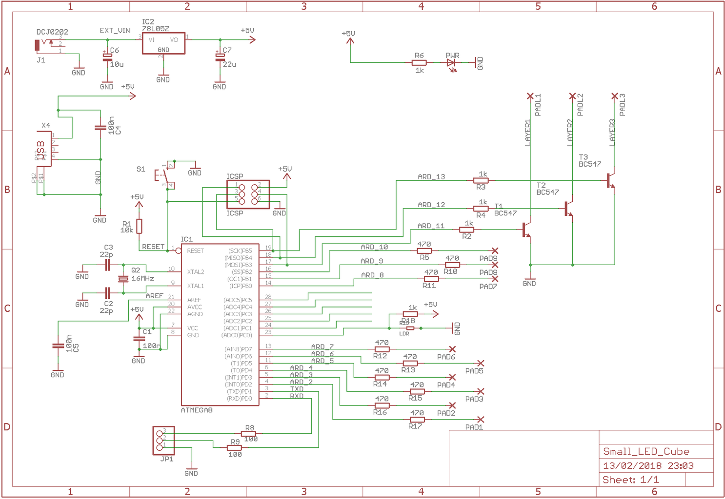The image size is (725, 499).
Task: Click the "Small_LED_Cube" title text
Action: click(x=646, y=451)
